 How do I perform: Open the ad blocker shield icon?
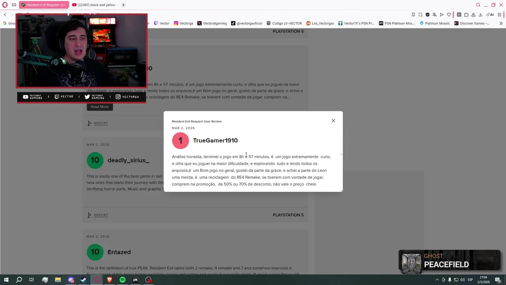(427, 15)
